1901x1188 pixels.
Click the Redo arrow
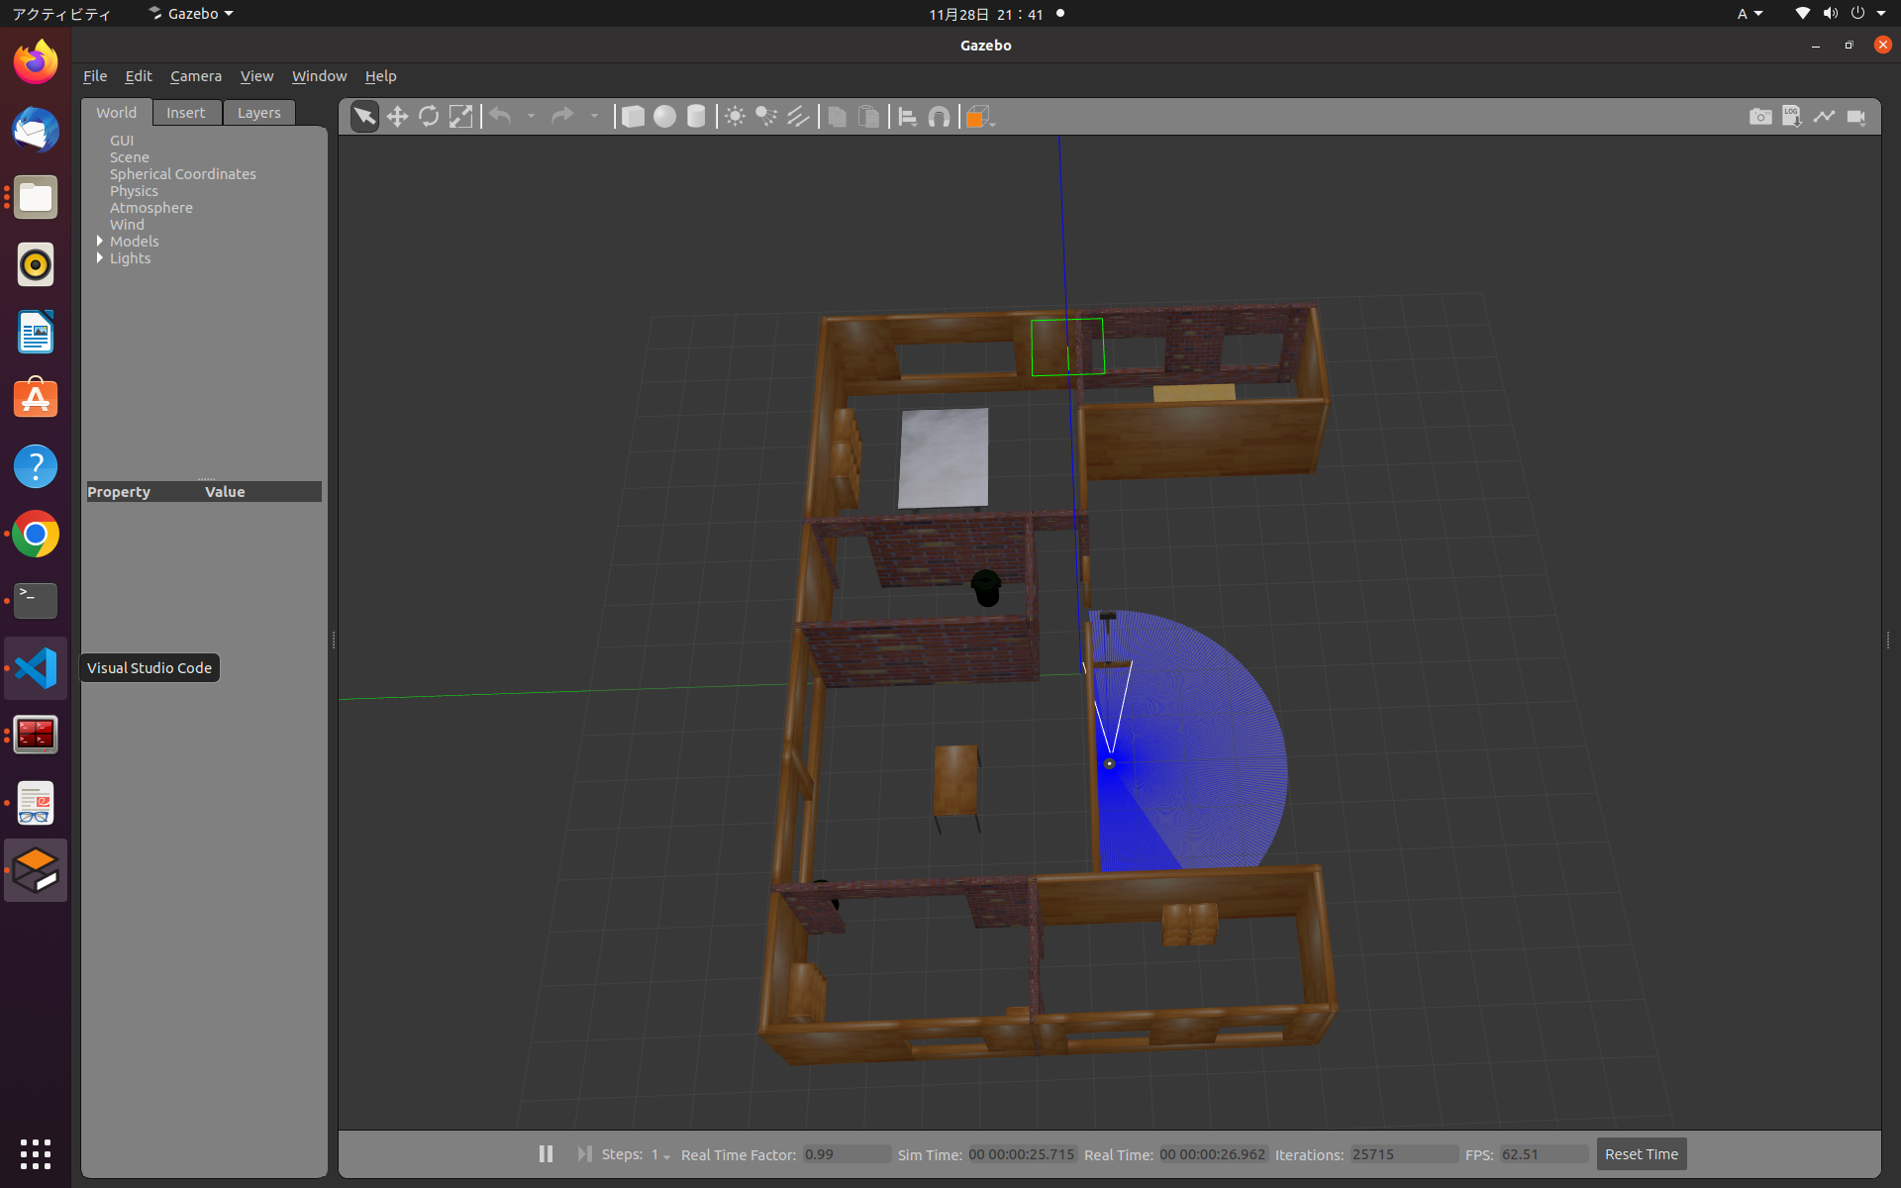(x=562, y=117)
